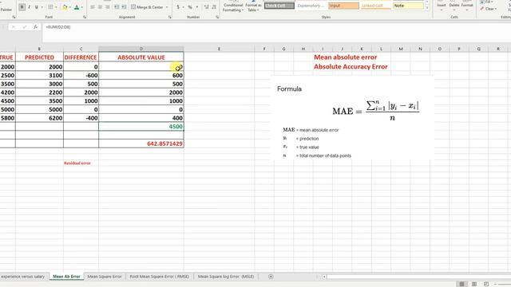Apply the Input cell style
This screenshot has height=287, width=511.
tap(343, 6)
